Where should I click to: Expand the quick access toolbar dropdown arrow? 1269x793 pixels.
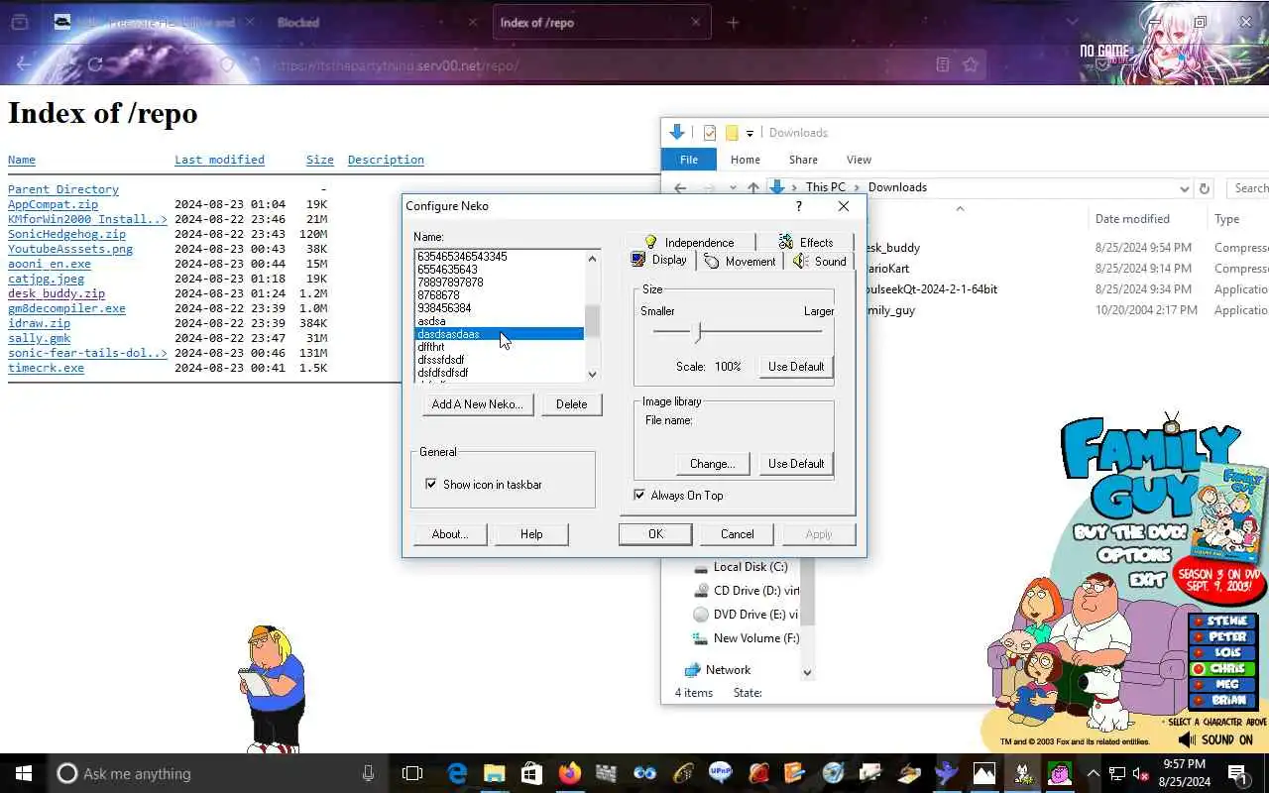[x=750, y=133]
